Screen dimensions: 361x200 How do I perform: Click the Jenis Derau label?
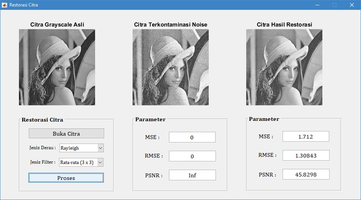point(42,148)
